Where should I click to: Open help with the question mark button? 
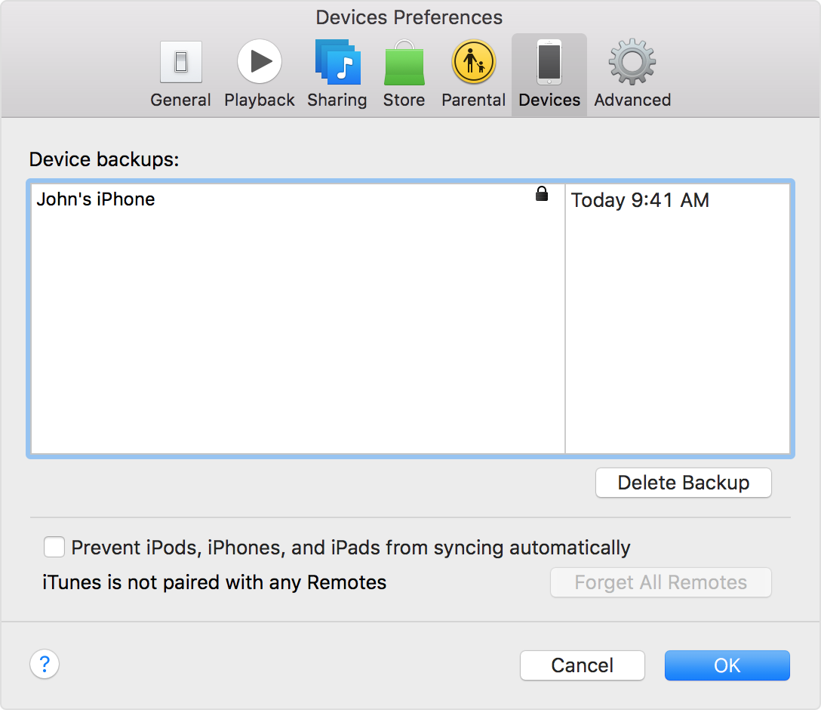(45, 665)
